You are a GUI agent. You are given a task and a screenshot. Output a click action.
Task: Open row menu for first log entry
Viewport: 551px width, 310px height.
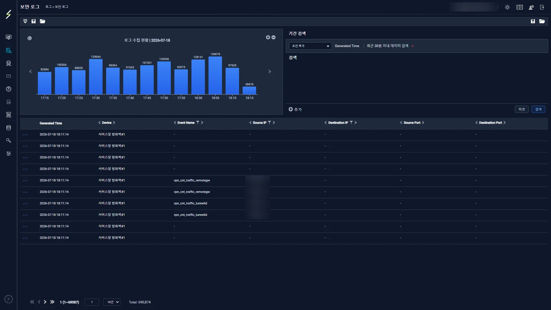point(25,135)
